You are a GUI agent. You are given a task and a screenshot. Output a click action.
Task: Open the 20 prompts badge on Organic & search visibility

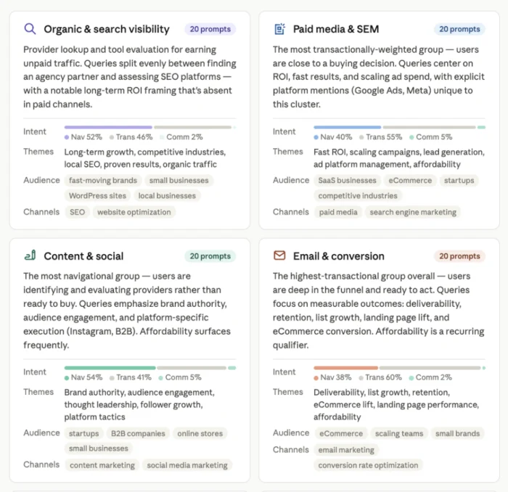pos(210,29)
